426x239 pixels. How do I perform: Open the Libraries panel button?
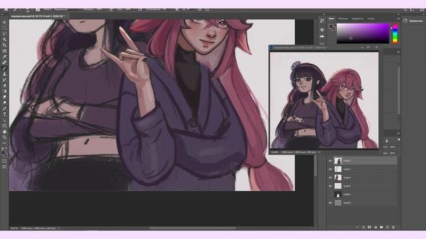(x=414, y=21)
